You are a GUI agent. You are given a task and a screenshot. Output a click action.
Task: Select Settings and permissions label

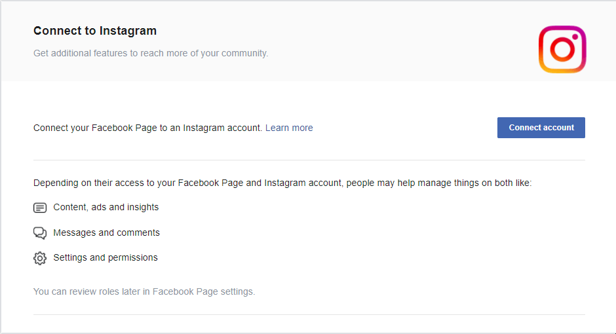pyautogui.click(x=106, y=257)
